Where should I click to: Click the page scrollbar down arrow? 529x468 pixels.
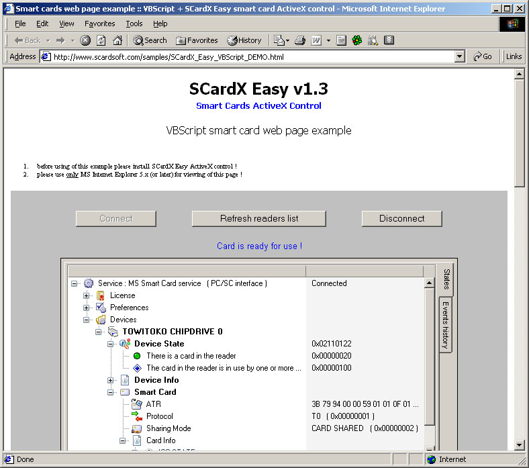click(519, 445)
